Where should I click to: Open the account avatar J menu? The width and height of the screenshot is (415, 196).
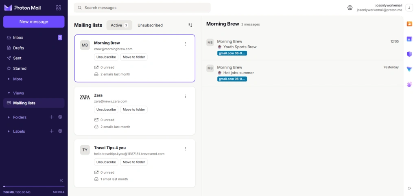409,8
